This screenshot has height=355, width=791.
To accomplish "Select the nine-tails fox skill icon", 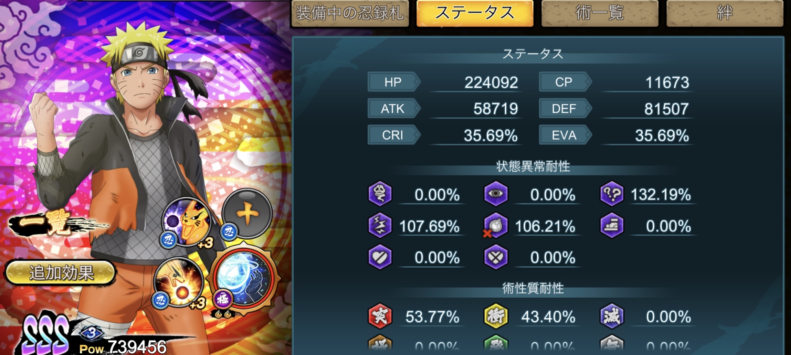I will (187, 222).
